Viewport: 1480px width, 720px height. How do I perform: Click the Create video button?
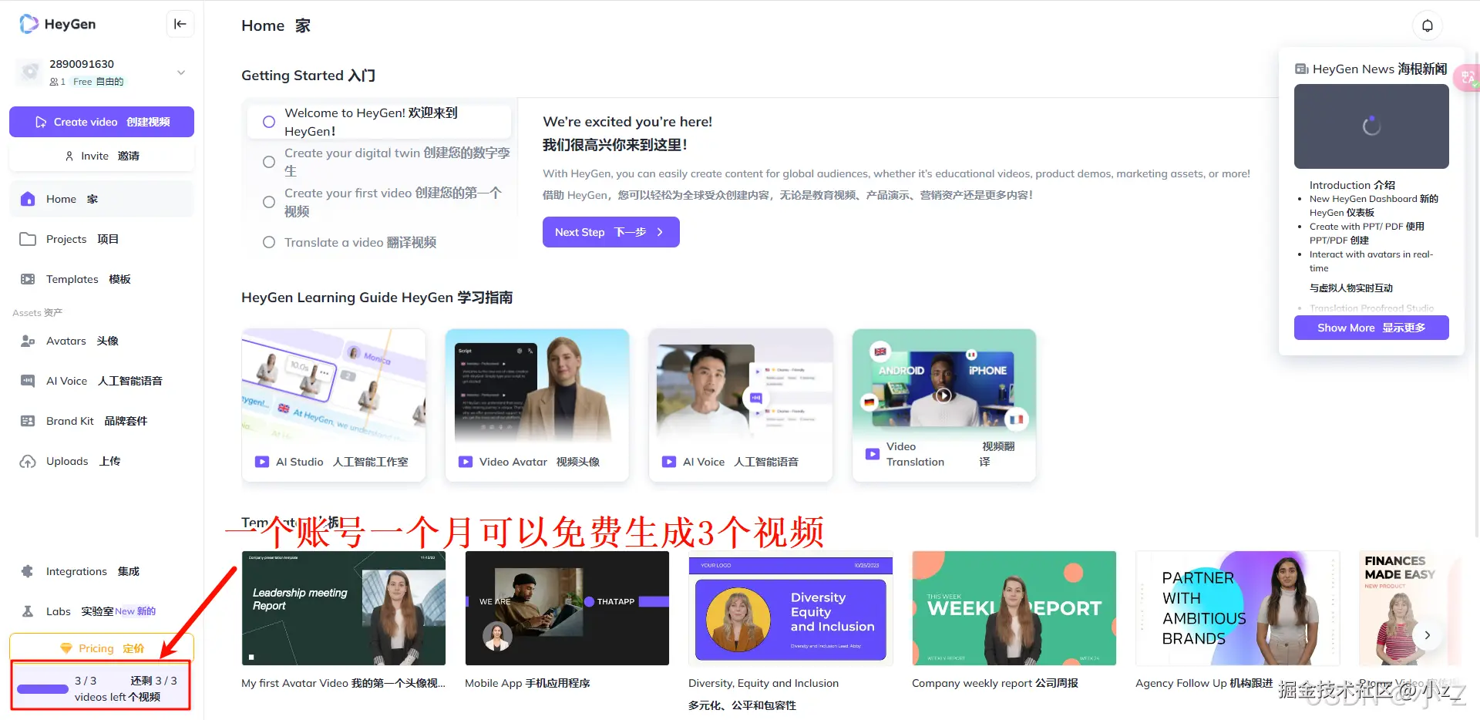pyautogui.click(x=101, y=121)
